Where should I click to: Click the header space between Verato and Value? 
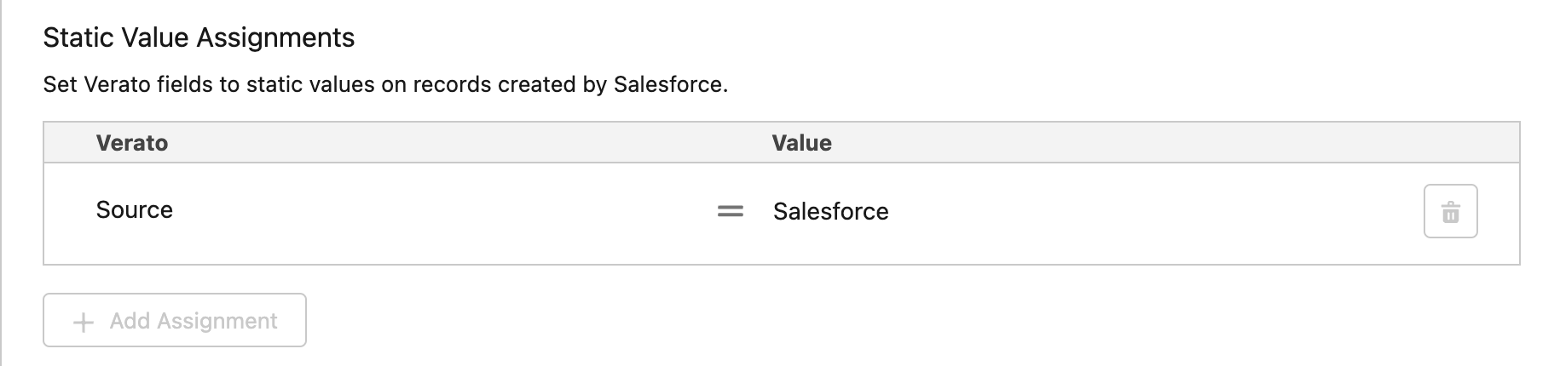(x=469, y=143)
